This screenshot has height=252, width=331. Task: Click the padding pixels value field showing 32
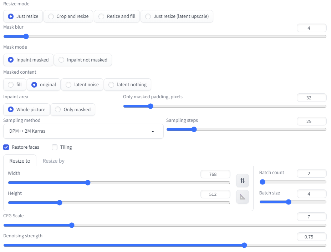pos(312,98)
